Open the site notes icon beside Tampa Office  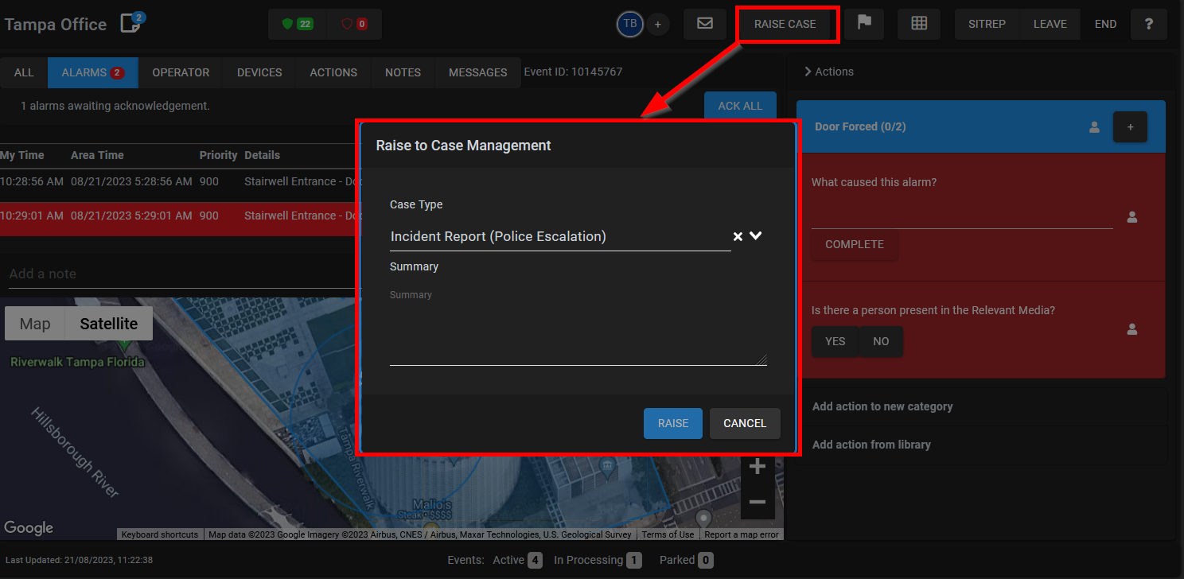tap(132, 23)
